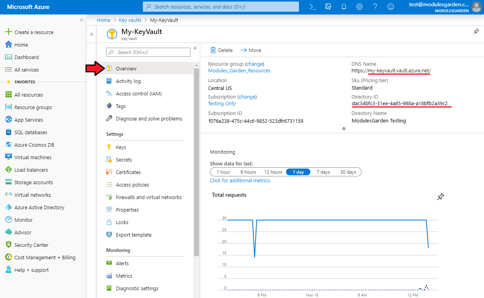Open the help question mark icon
This screenshot has width=484, height=298.
(375, 7)
